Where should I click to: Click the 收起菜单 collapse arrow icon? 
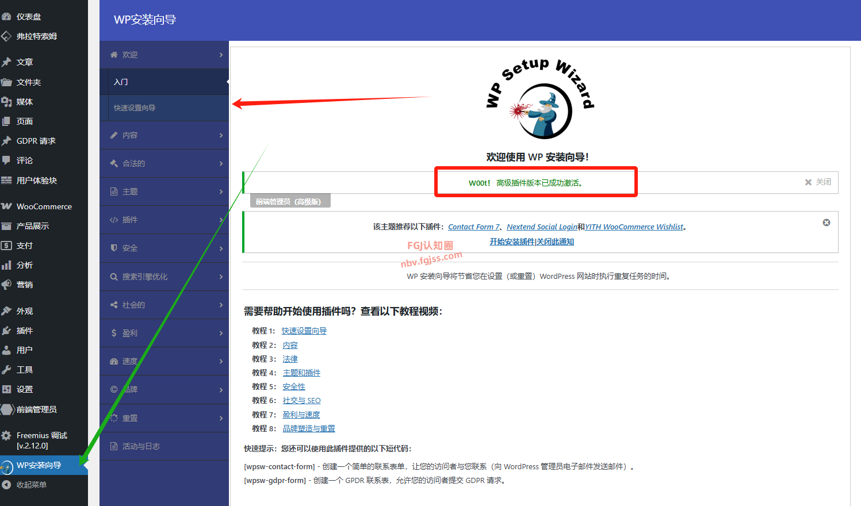tap(6, 485)
